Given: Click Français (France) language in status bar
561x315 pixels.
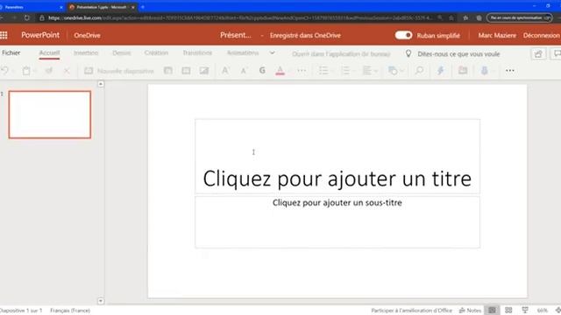Looking at the screenshot, I should coord(70,311).
